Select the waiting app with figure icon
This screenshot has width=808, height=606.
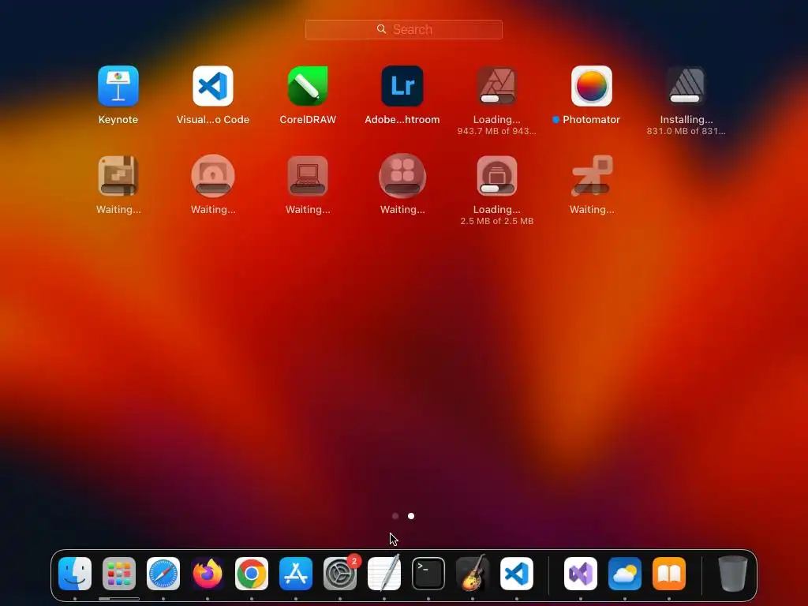coord(592,176)
